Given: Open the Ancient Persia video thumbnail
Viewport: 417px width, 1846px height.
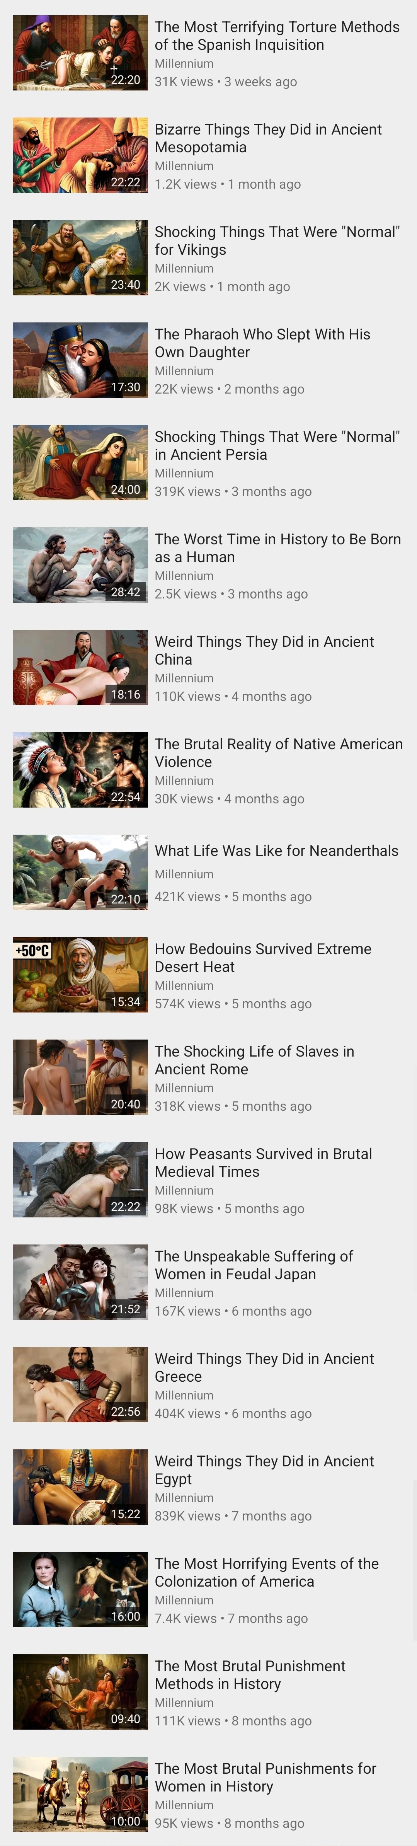Looking at the screenshot, I should point(80,463).
